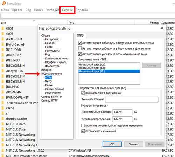Click the sort arrow above the Имя column

point(34,20)
